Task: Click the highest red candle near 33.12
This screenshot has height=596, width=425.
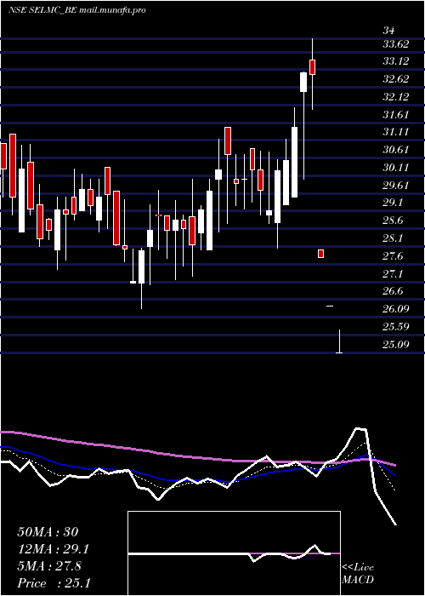Action: tap(312, 67)
